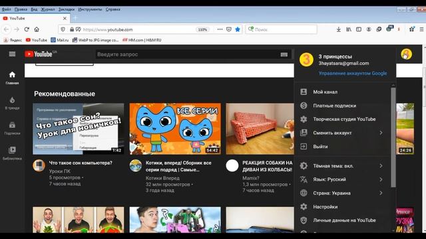Image resolution: width=426 pixels, height=239 pixels.
Task: Open the Файл menu
Action: pyautogui.click(x=6, y=9)
